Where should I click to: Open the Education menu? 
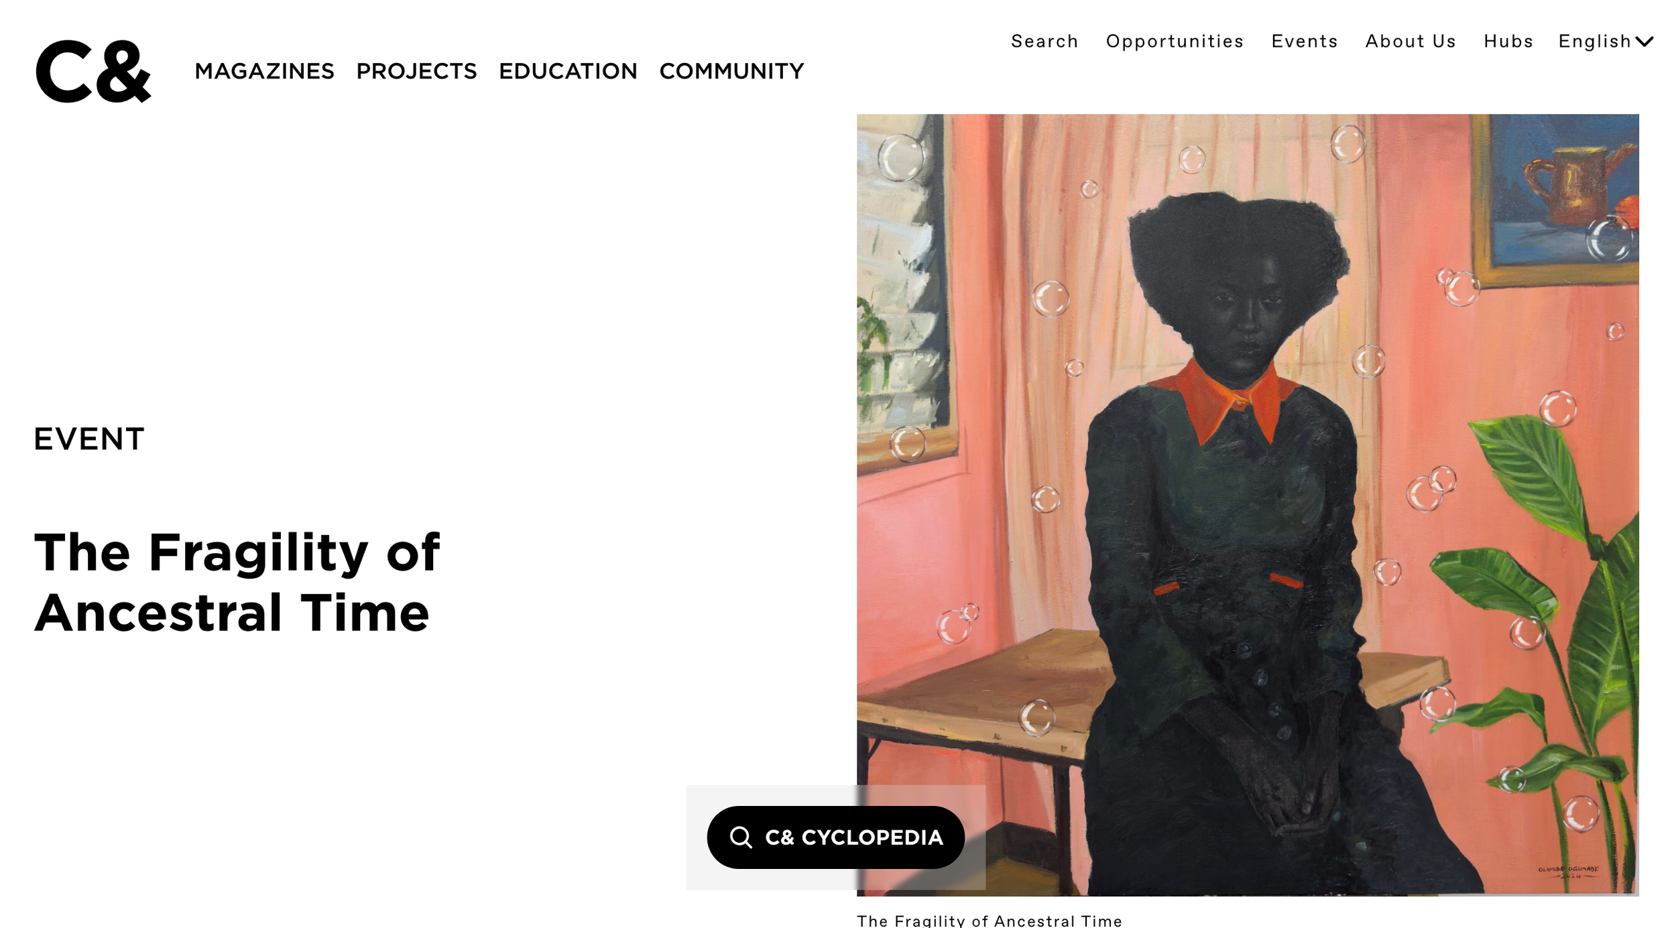pyautogui.click(x=568, y=71)
